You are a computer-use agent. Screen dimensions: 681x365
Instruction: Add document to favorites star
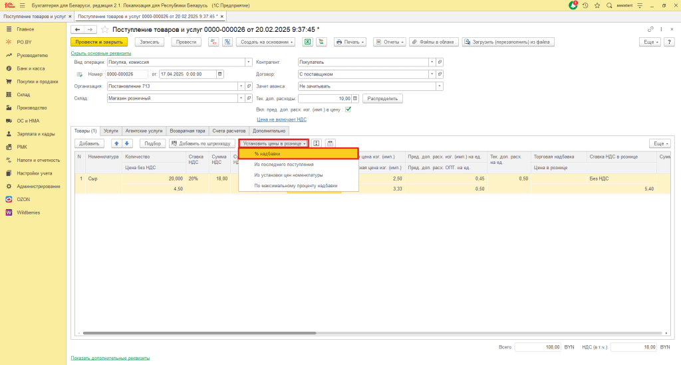point(104,29)
